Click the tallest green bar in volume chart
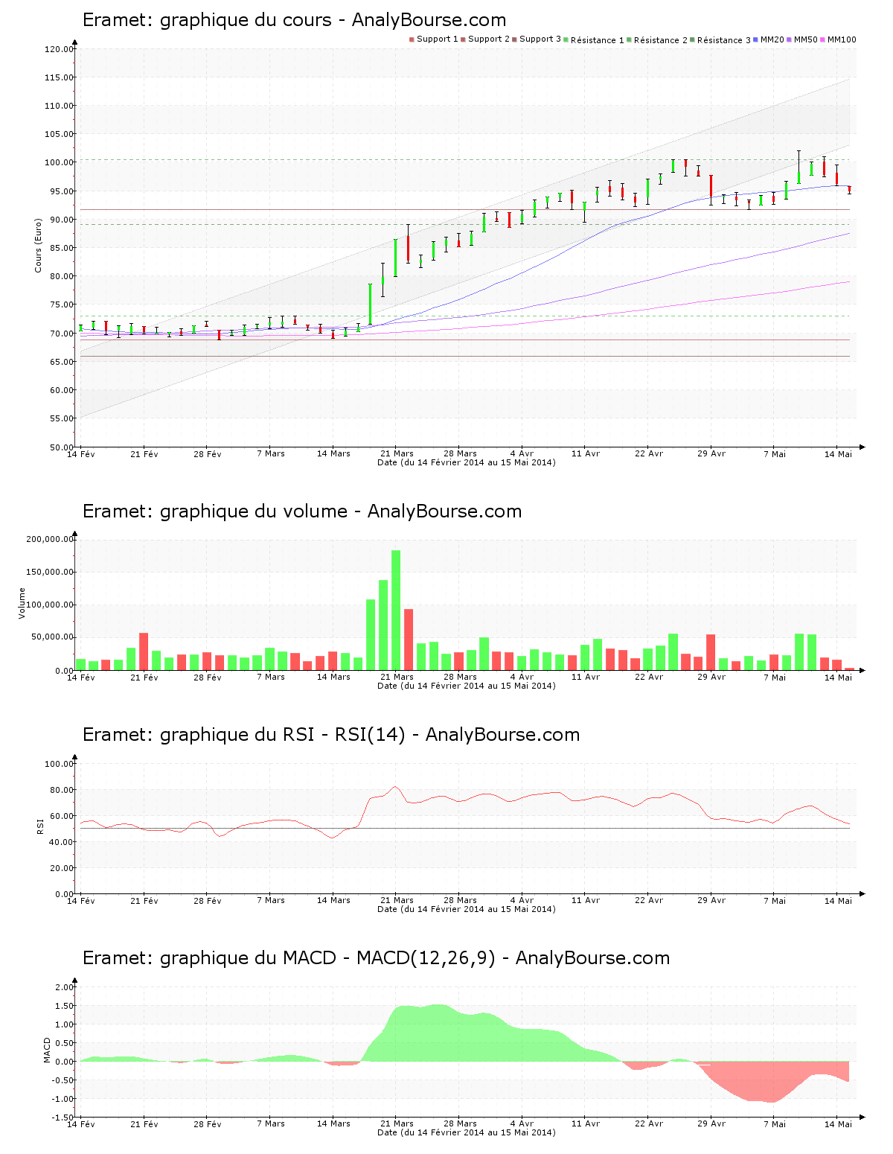Screen dimensions: 893x1154 coord(396,610)
